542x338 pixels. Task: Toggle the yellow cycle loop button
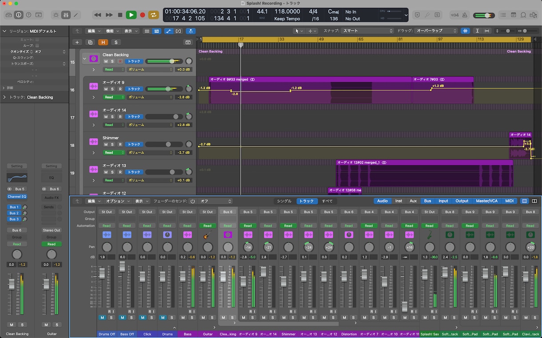(x=154, y=15)
